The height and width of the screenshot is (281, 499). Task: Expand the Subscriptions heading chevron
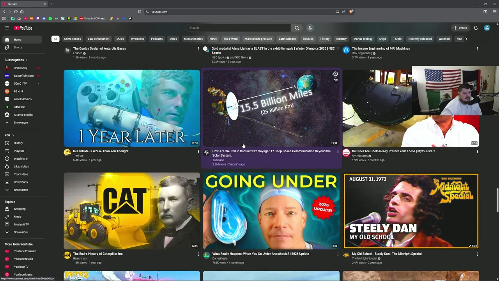tap(27, 60)
